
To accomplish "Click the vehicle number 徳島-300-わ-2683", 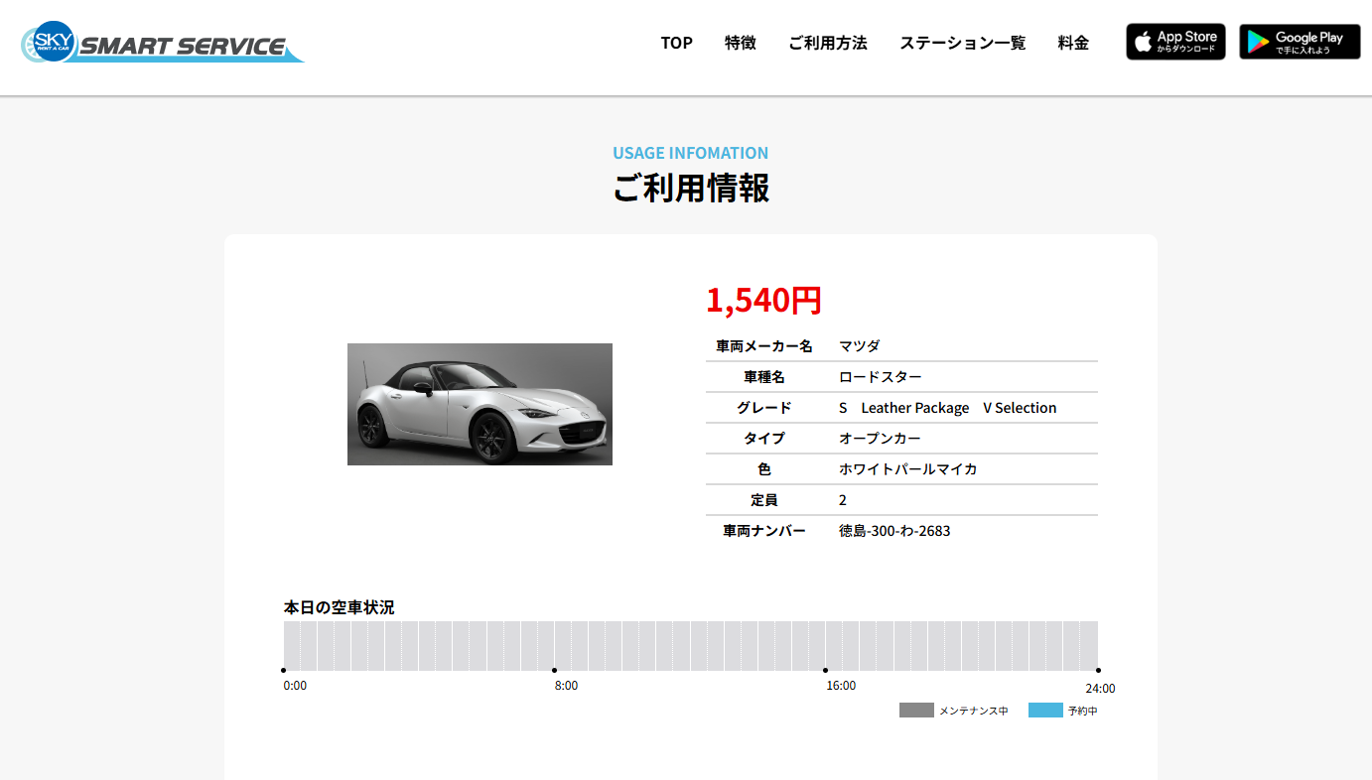I will click(x=894, y=531).
